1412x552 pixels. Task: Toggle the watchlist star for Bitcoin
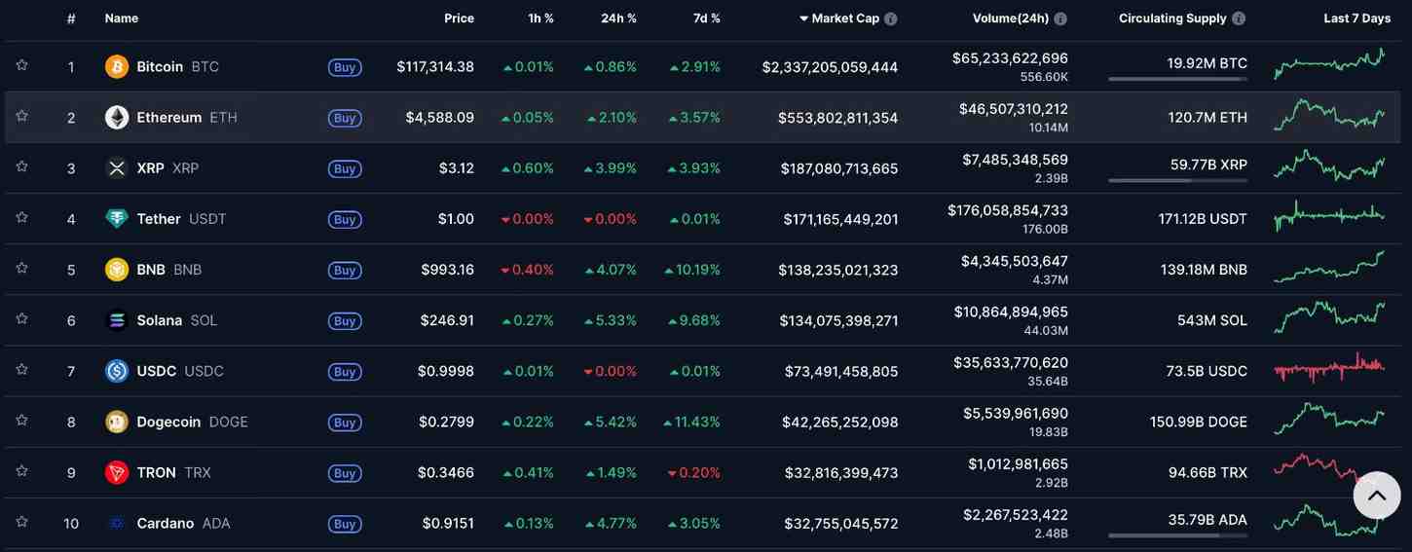click(x=21, y=65)
